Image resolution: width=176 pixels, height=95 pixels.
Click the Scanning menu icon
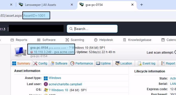pyautogui.click(x=67, y=40)
